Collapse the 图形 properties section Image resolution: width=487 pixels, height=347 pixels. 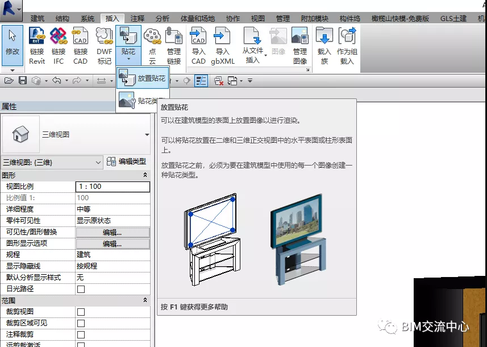pyautogui.click(x=145, y=175)
